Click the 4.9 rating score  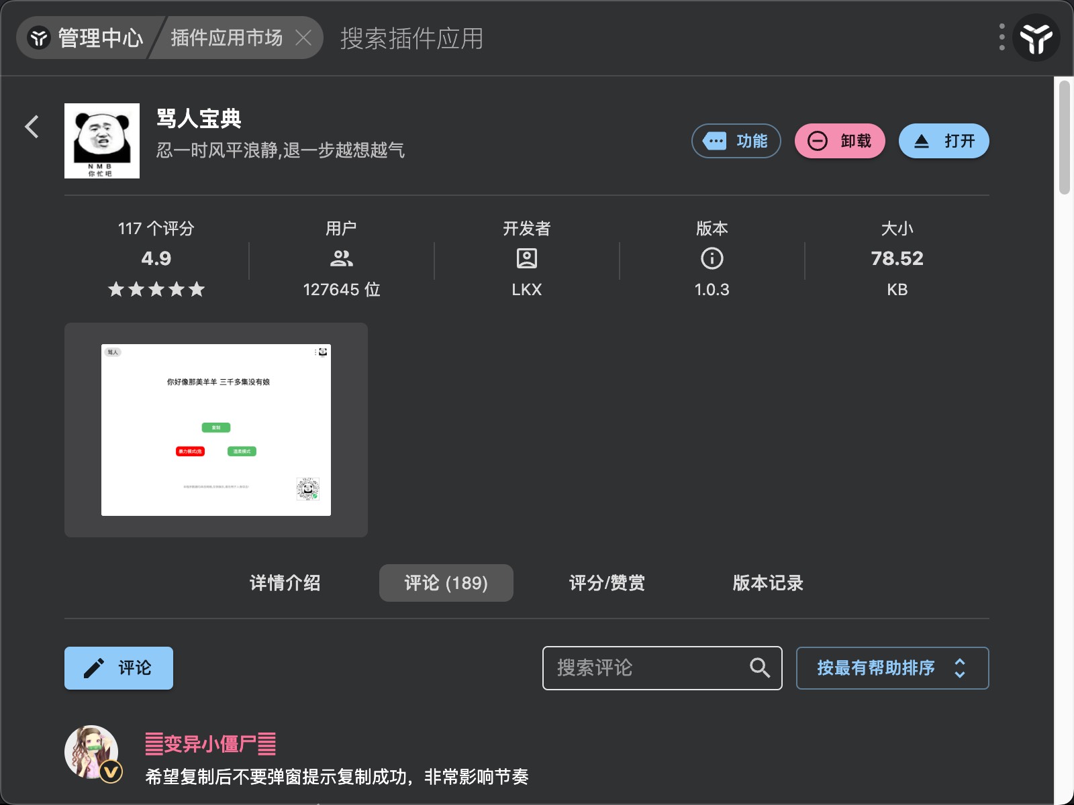pos(156,258)
